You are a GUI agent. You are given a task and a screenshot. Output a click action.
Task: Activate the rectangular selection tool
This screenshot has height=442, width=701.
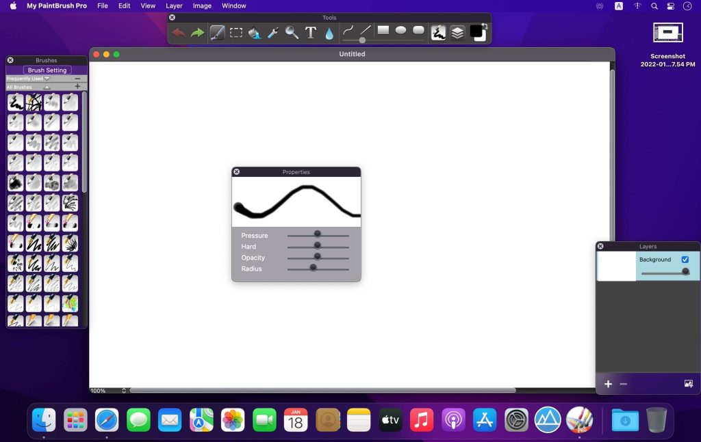pos(235,32)
